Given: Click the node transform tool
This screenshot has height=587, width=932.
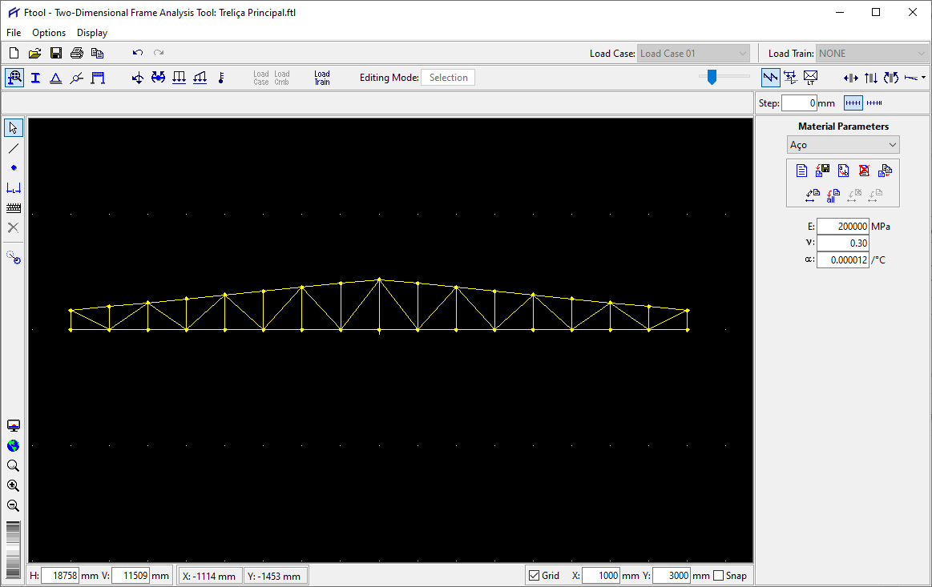Looking at the screenshot, I should coord(13,257).
